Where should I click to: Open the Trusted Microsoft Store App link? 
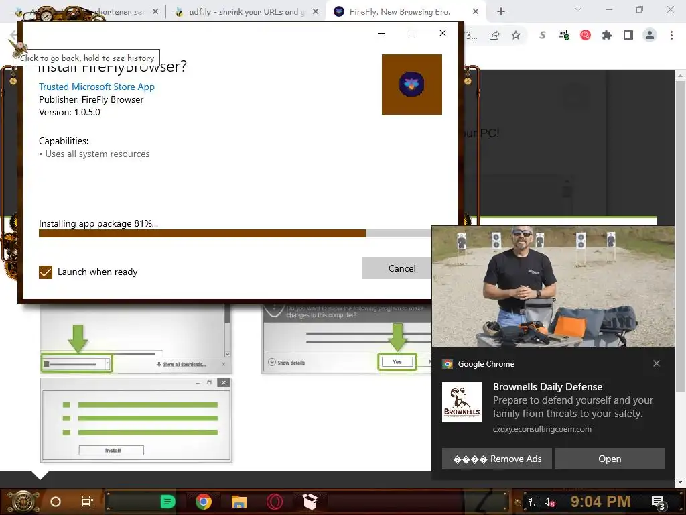click(x=96, y=87)
